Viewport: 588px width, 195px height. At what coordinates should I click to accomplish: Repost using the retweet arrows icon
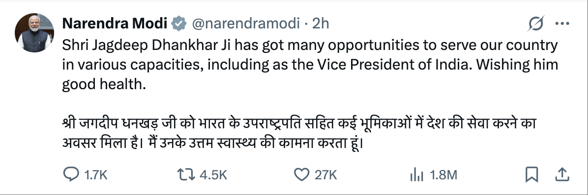tap(186, 175)
